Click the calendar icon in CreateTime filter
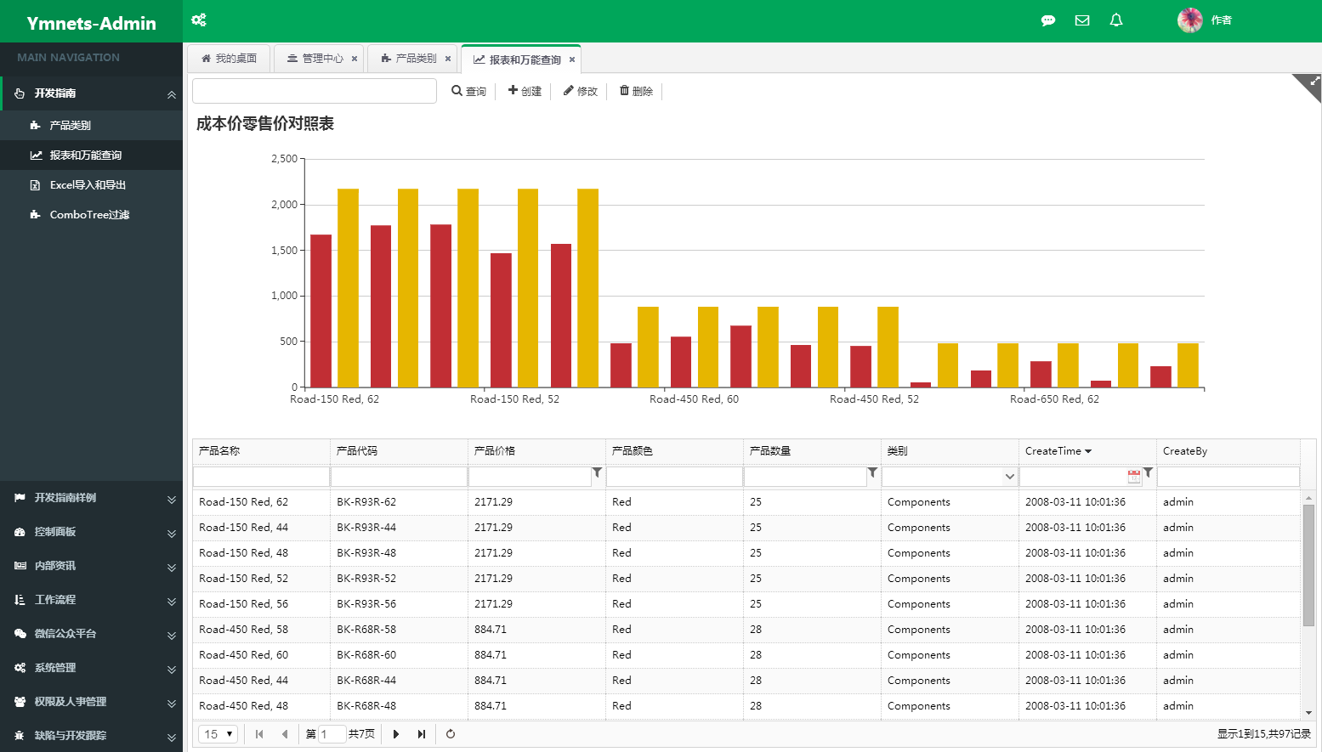This screenshot has width=1322, height=752. point(1134,476)
